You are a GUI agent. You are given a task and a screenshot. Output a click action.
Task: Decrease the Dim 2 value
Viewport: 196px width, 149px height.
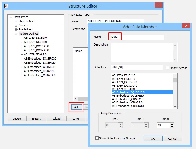click(121, 127)
